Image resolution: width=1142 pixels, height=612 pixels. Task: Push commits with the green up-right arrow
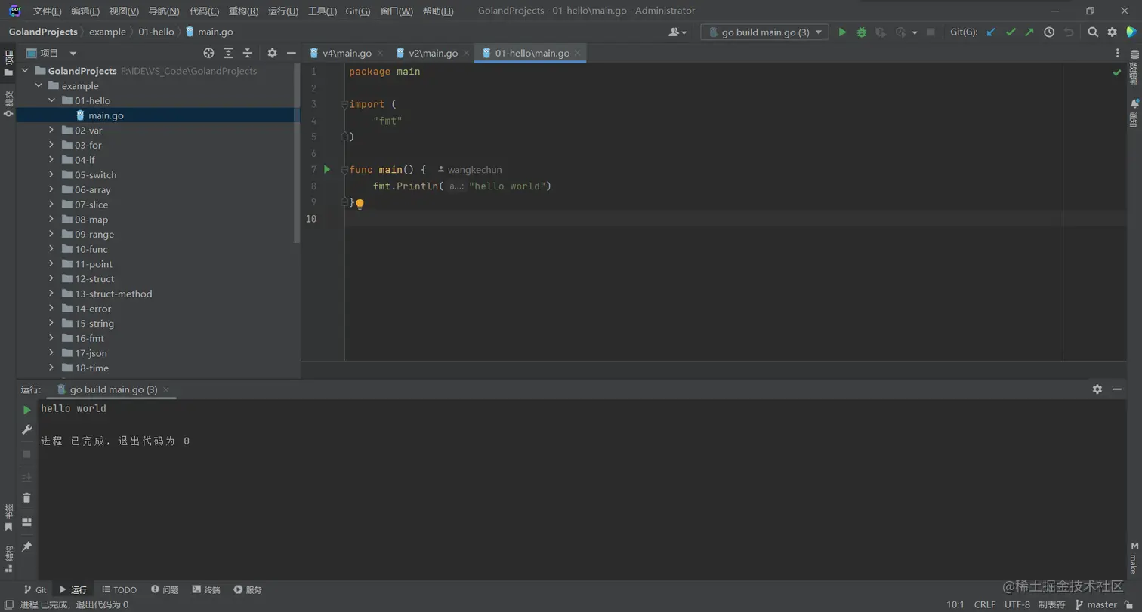point(1029,32)
